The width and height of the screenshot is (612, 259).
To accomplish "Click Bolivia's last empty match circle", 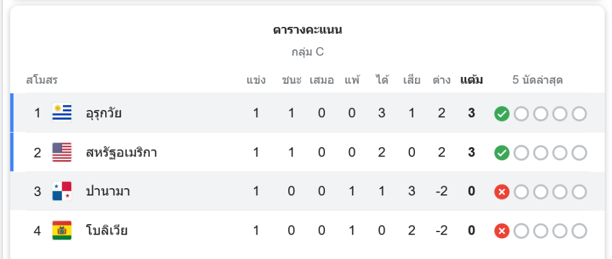I will [579, 231].
